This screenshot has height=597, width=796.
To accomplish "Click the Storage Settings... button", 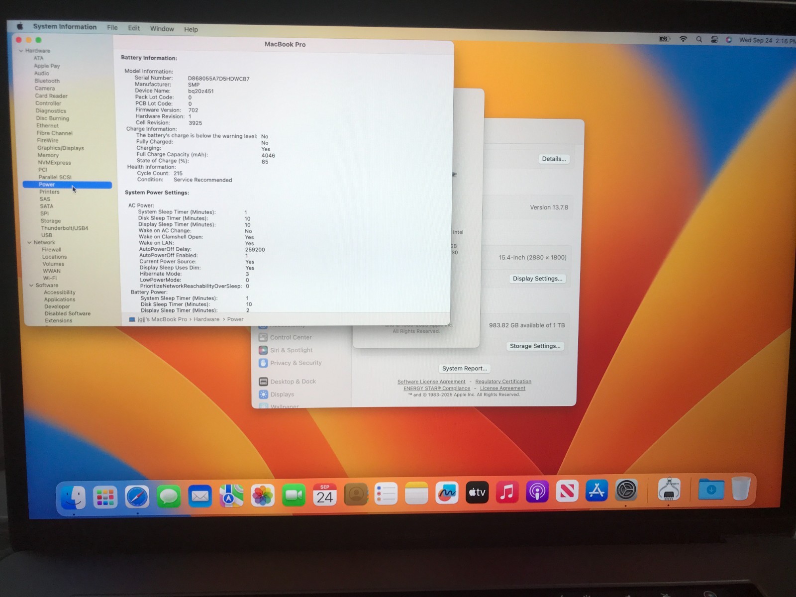I will tap(535, 346).
